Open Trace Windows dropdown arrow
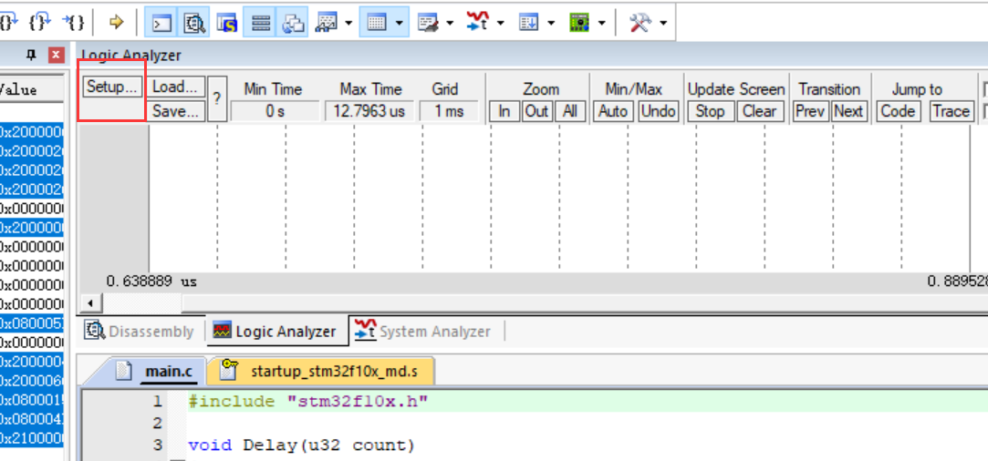Screen dimensions: 988x461 coord(551,24)
